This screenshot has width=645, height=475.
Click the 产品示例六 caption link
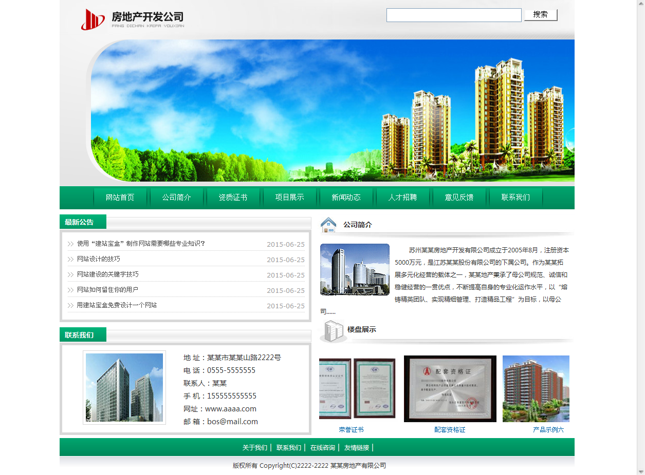pos(548,430)
